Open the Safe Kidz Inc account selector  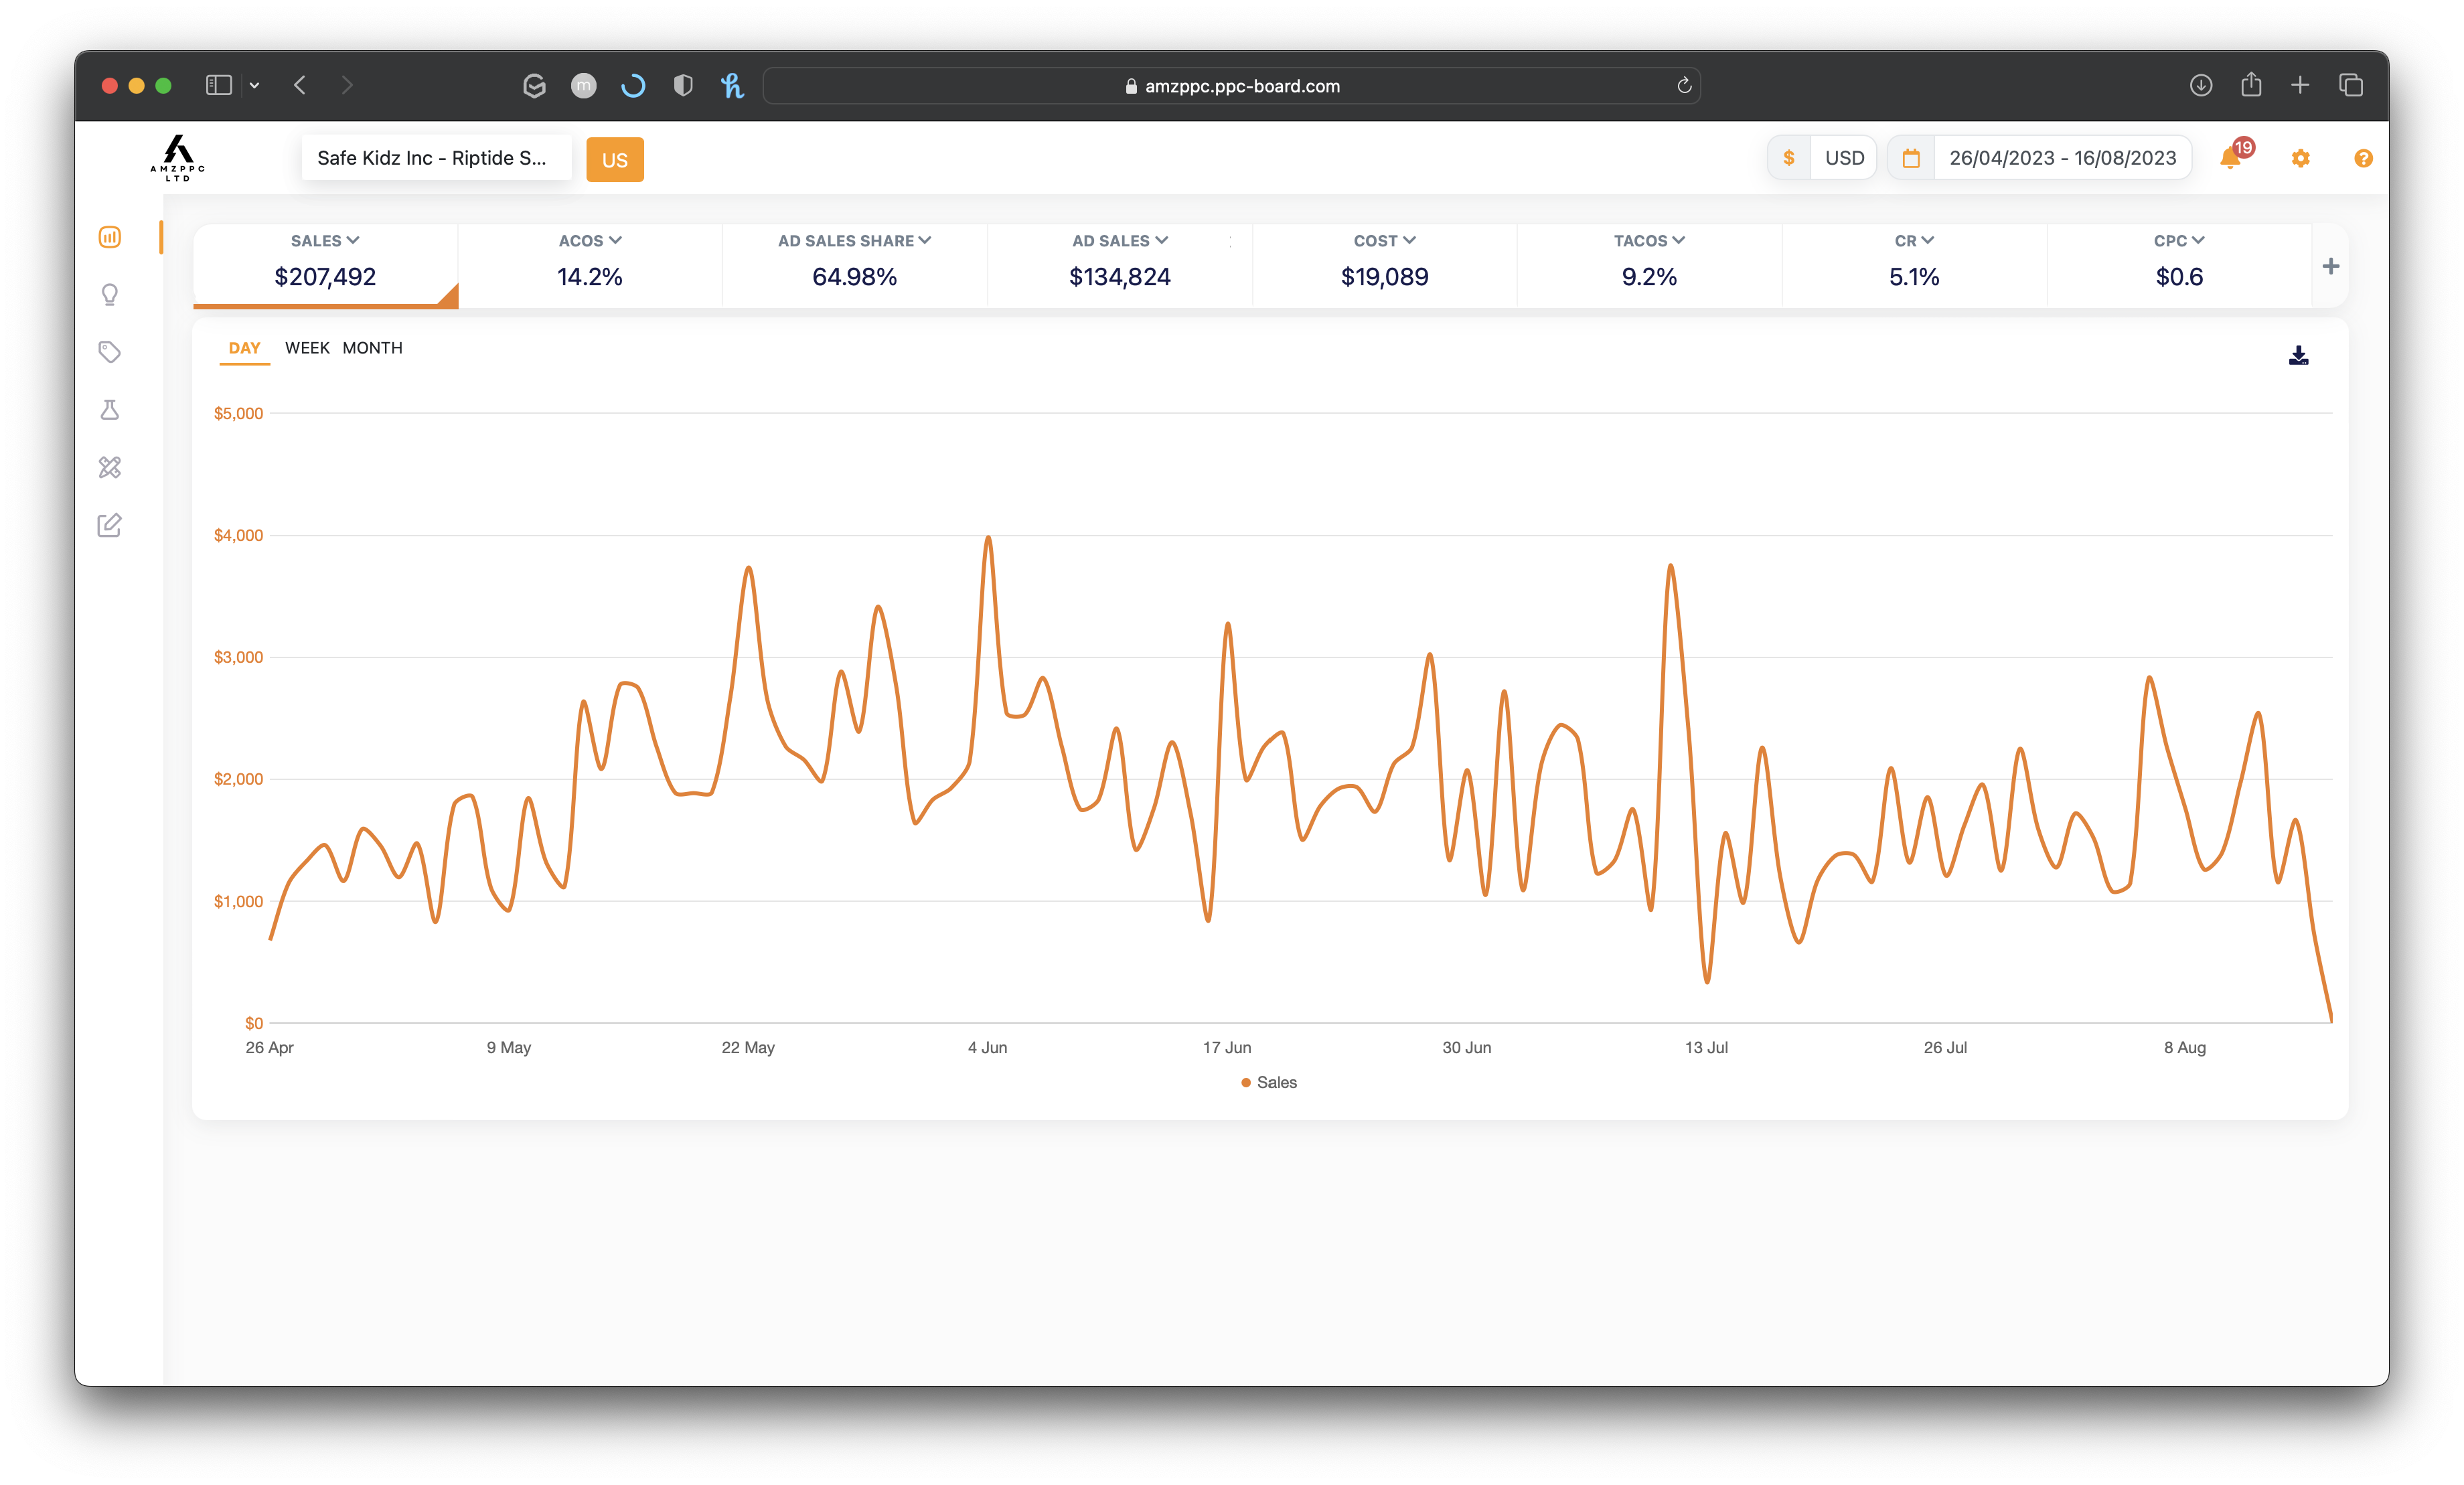pyautogui.click(x=436, y=158)
